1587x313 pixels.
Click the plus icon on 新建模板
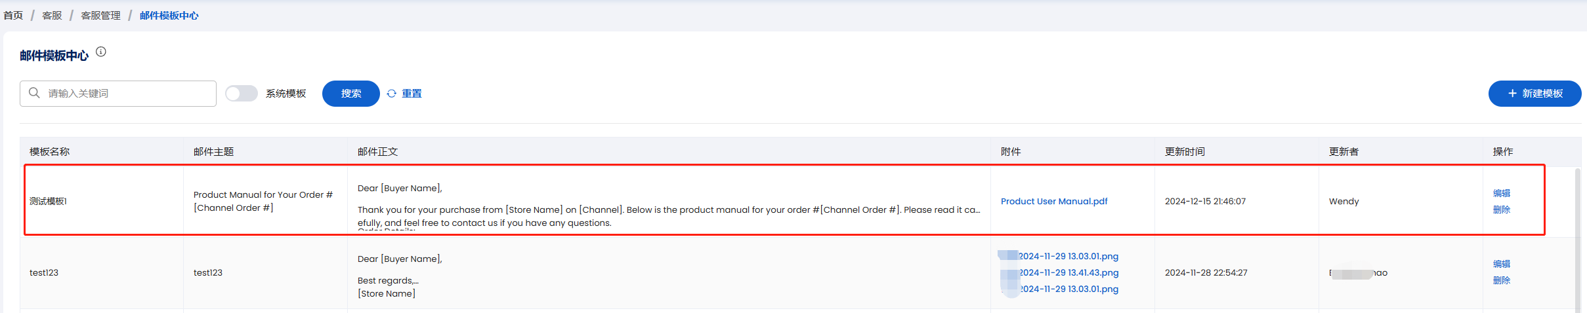(1512, 94)
